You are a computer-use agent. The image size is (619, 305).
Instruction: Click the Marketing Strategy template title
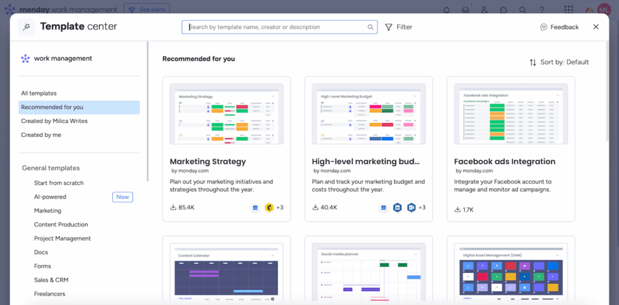pos(207,162)
